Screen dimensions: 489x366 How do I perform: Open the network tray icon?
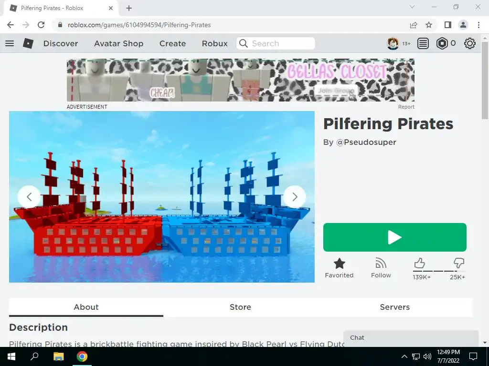tap(416, 356)
